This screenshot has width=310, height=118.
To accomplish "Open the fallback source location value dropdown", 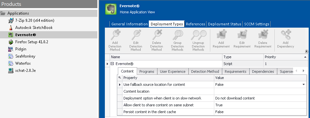I will 303,85.
